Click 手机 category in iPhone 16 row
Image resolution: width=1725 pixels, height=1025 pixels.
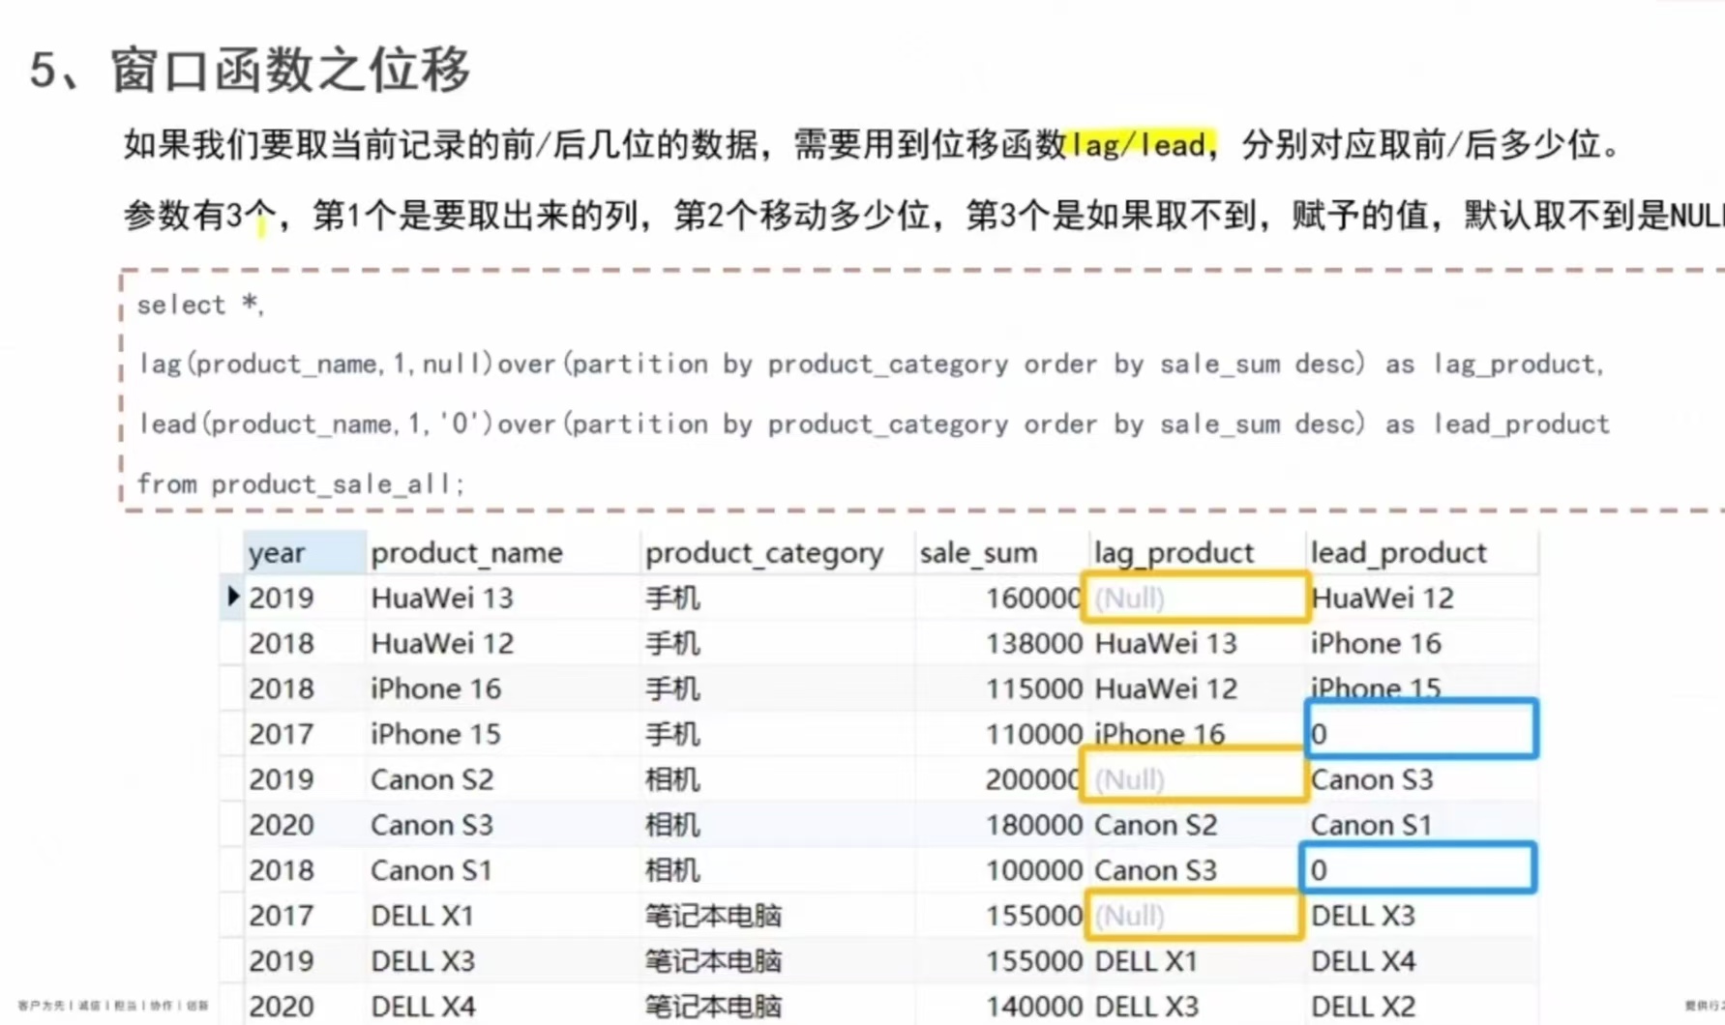(x=672, y=688)
